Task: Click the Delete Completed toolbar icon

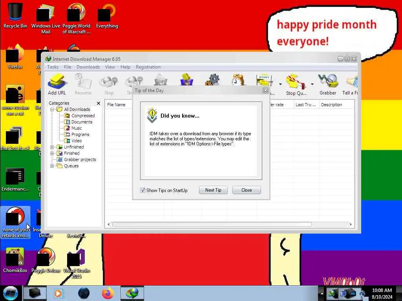Action: click(x=186, y=80)
